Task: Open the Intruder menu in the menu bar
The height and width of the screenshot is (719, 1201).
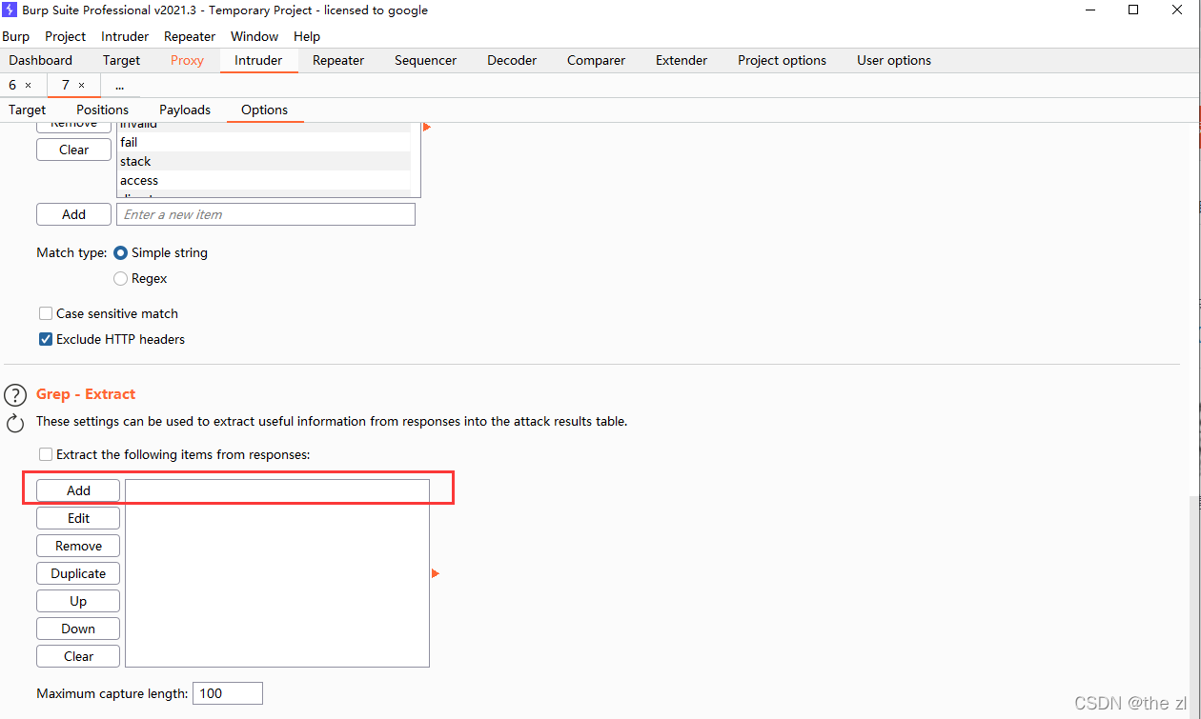Action: pos(125,36)
